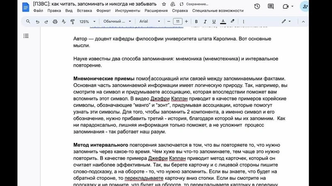Click the first underlined name "Джефри Кэплэн"
Viewport: 332px width, 186px height.
click(x=169, y=99)
